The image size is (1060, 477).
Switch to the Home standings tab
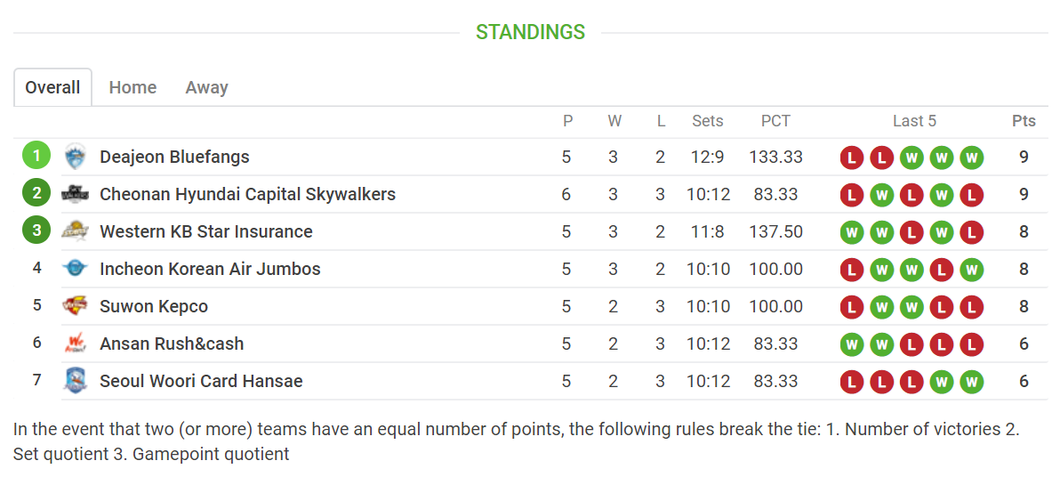pyautogui.click(x=132, y=87)
